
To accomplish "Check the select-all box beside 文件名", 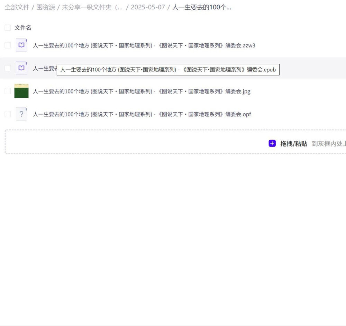I will [x=8, y=27].
